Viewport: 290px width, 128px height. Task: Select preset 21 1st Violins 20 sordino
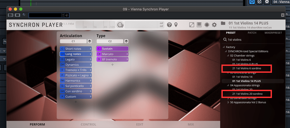247,94
